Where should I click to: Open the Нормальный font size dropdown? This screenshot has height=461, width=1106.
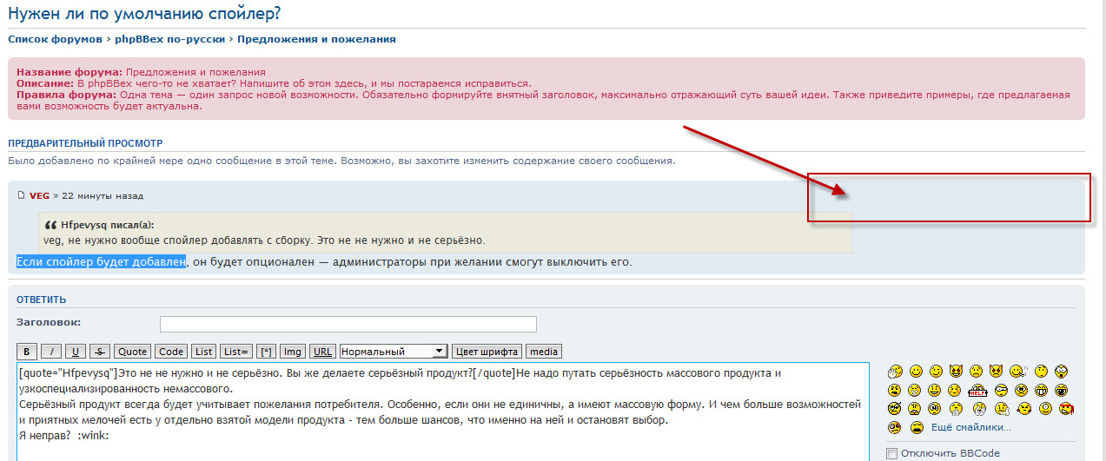[394, 352]
